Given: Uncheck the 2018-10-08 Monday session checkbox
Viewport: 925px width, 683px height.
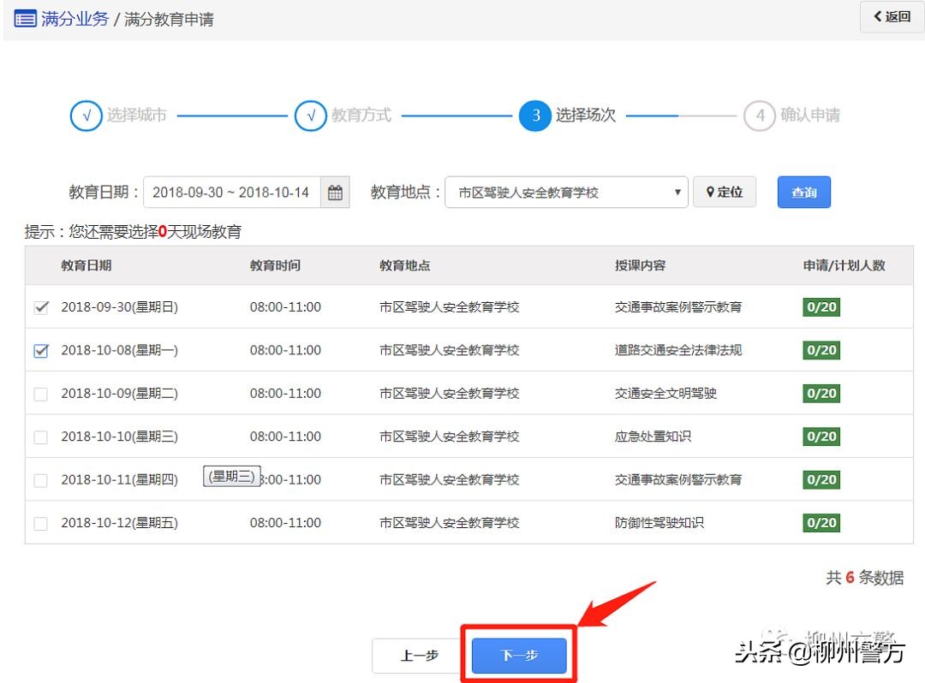Looking at the screenshot, I should pyautogui.click(x=40, y=350).
